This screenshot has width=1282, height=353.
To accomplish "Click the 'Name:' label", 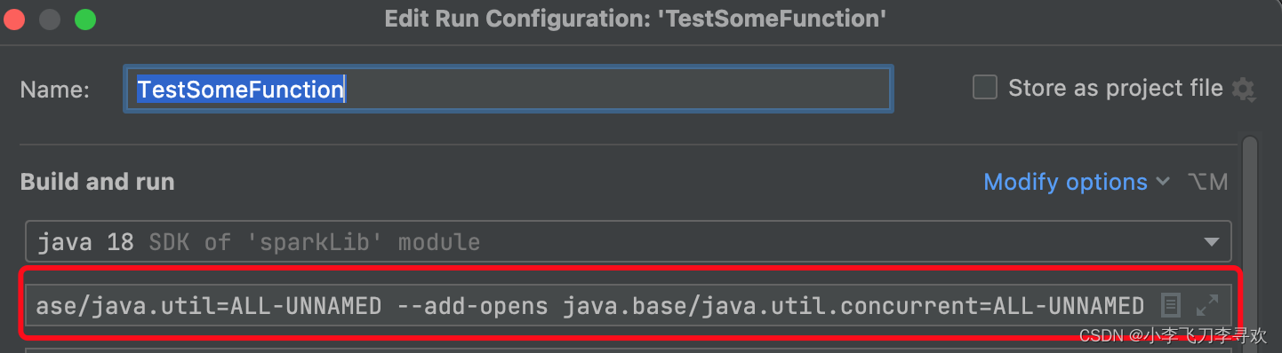I will tap(54, 90).
